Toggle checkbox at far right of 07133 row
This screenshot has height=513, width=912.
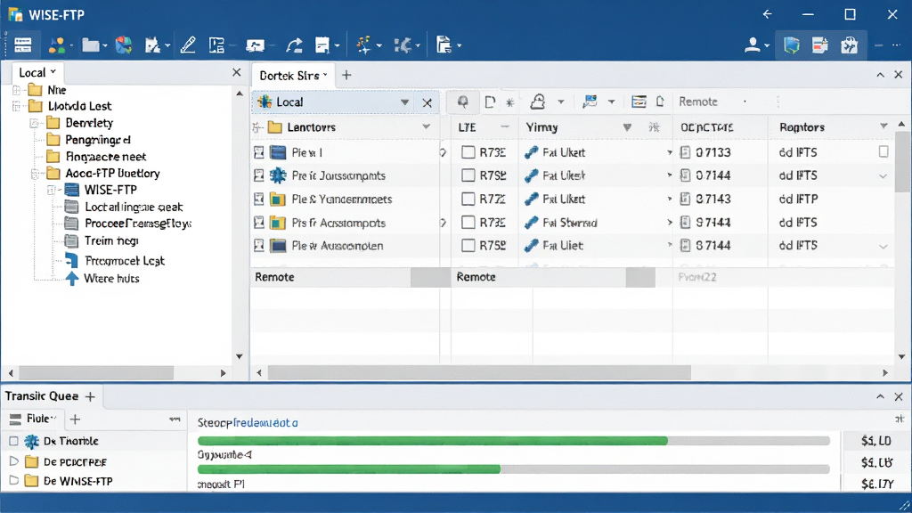point(883,151)
